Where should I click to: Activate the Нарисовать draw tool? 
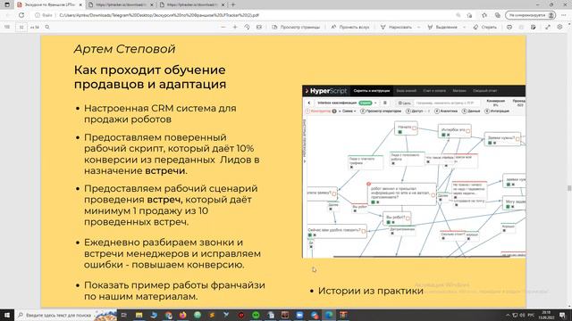(396, 27)
